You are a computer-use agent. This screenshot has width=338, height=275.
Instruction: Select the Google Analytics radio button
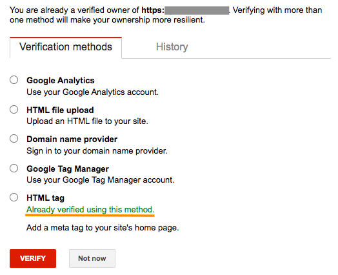14,80
